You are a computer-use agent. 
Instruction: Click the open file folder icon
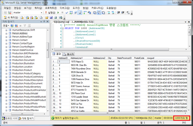coord(47,18)
